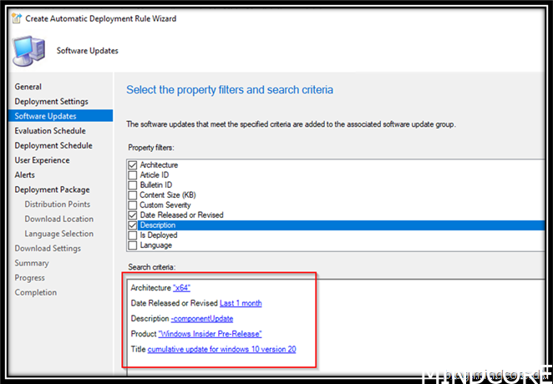Check the Content Size (KB) filter
The image size is (553, 384).
tap(133, 195)
